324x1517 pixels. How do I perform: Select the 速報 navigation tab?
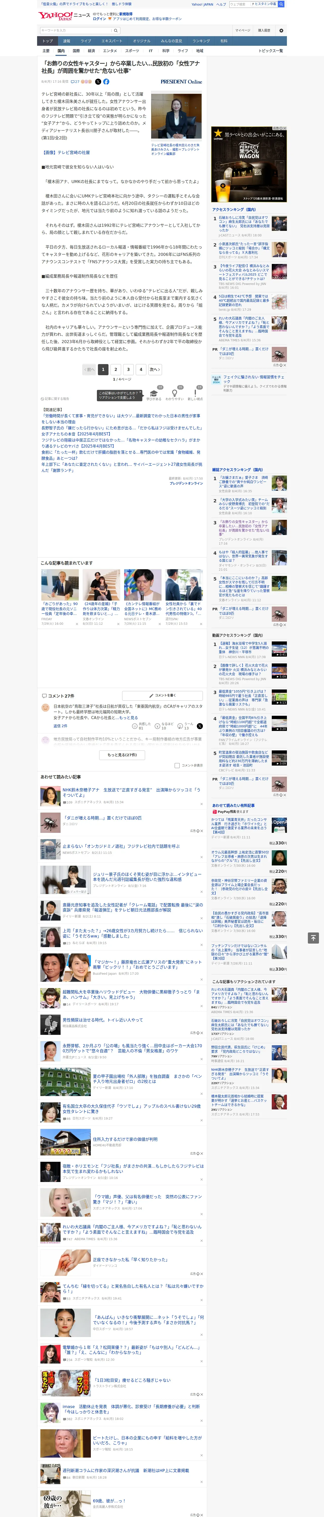click(66, 41)
